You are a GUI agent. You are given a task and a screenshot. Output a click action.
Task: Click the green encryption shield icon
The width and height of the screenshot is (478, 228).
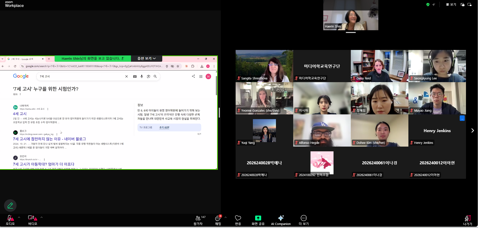coord(428,4)
